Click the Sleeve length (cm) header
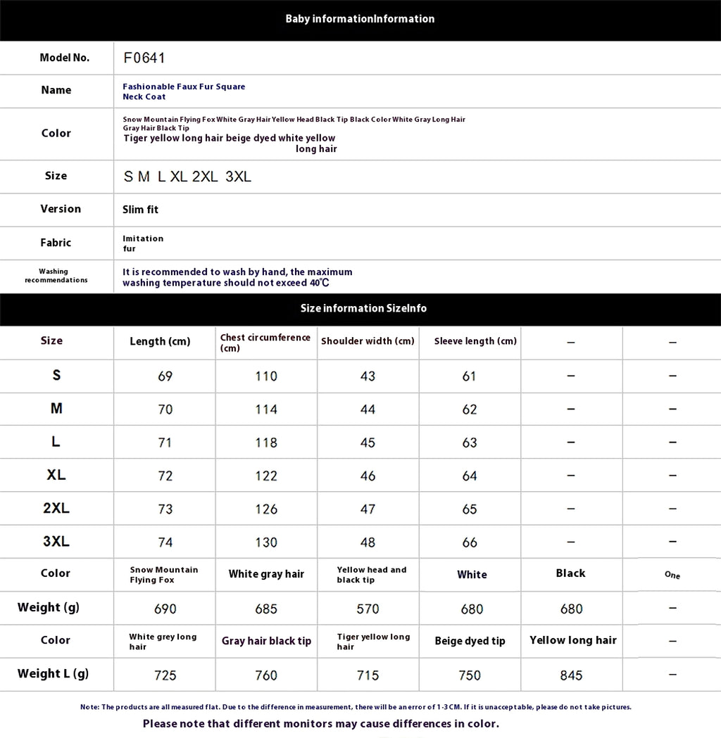Viewport: 721px width, 738px height. tap(475, 341)
